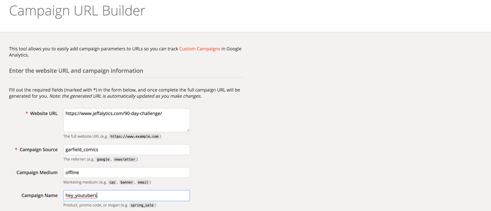Click the resize grip of the Website URL box

click(x=188, y=130)
